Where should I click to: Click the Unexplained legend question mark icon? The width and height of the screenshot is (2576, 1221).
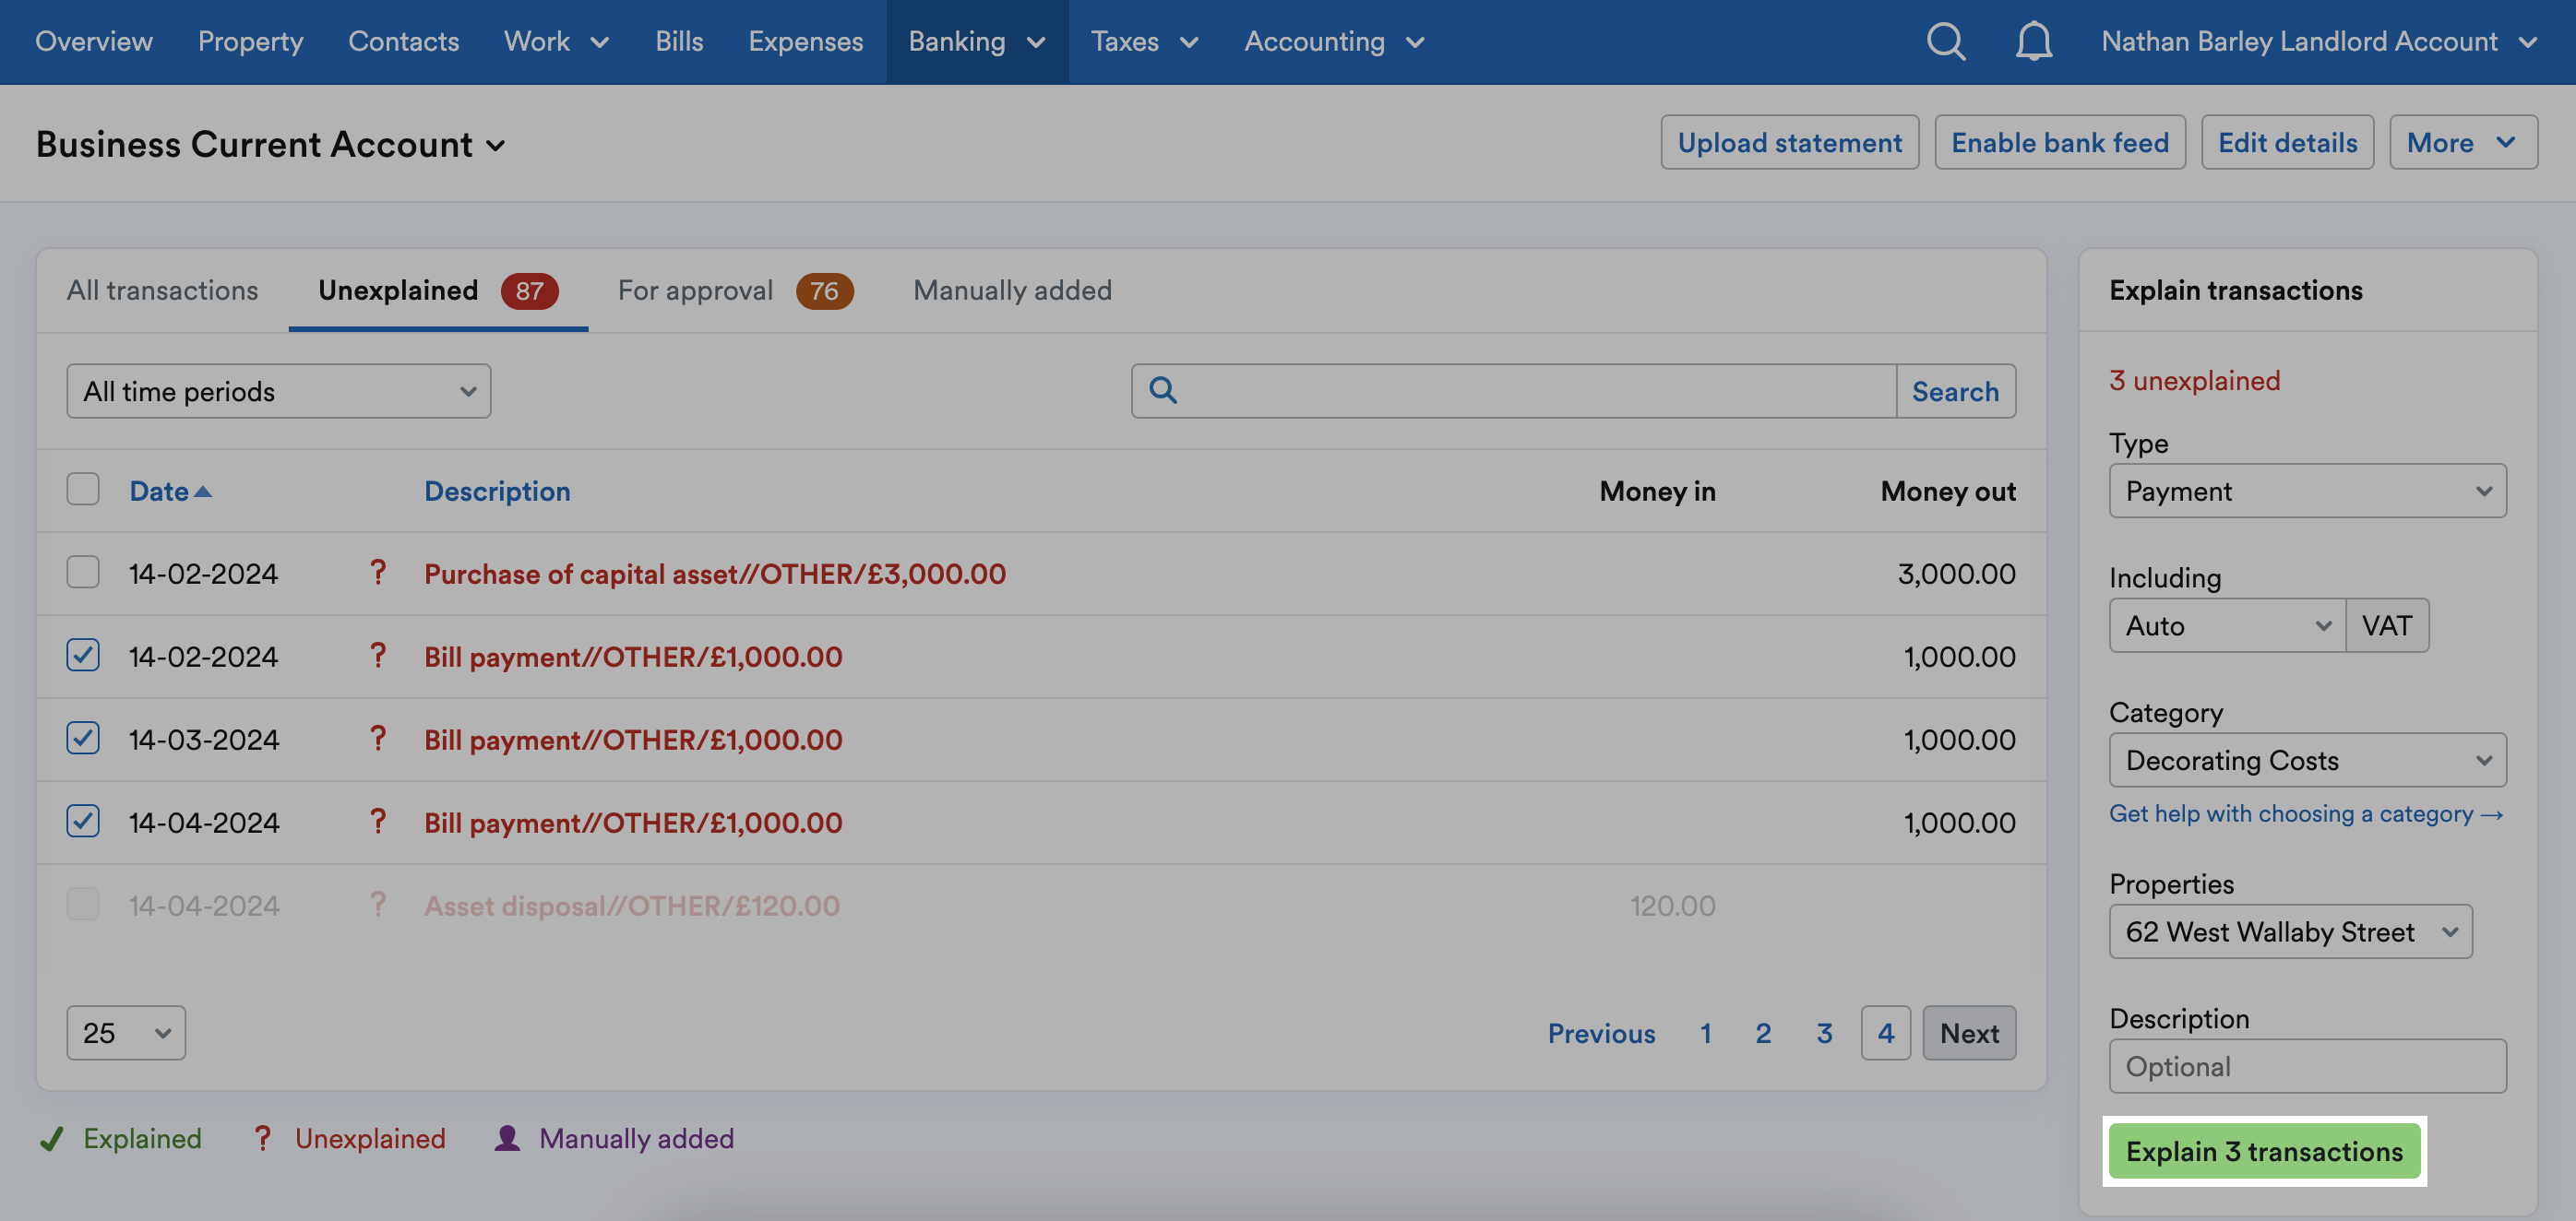262,1138
